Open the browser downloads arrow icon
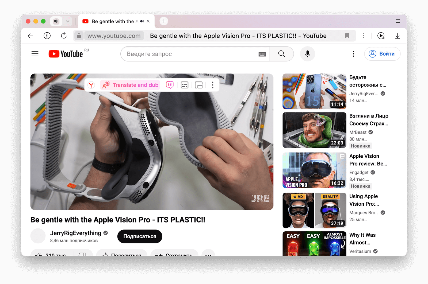This screenshot has height=284, width=428. 398,36
